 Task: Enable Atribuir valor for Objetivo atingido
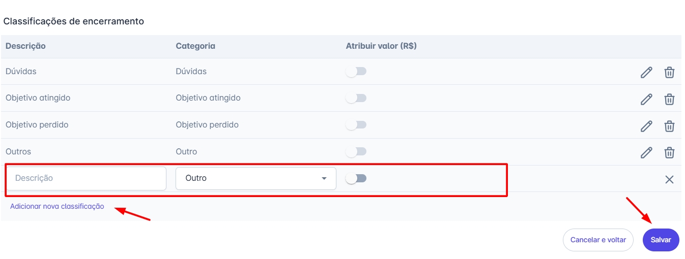[x=356, y=98]
